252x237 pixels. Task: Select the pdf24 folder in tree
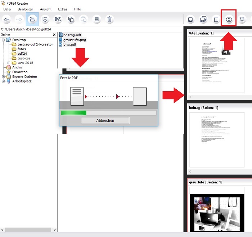22,54
